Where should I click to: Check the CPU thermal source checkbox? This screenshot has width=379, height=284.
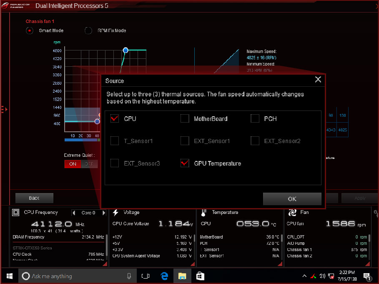coord(115,118)
